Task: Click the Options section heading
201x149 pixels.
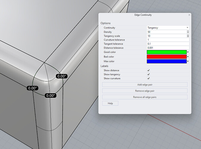Action: tap(106, 23)
